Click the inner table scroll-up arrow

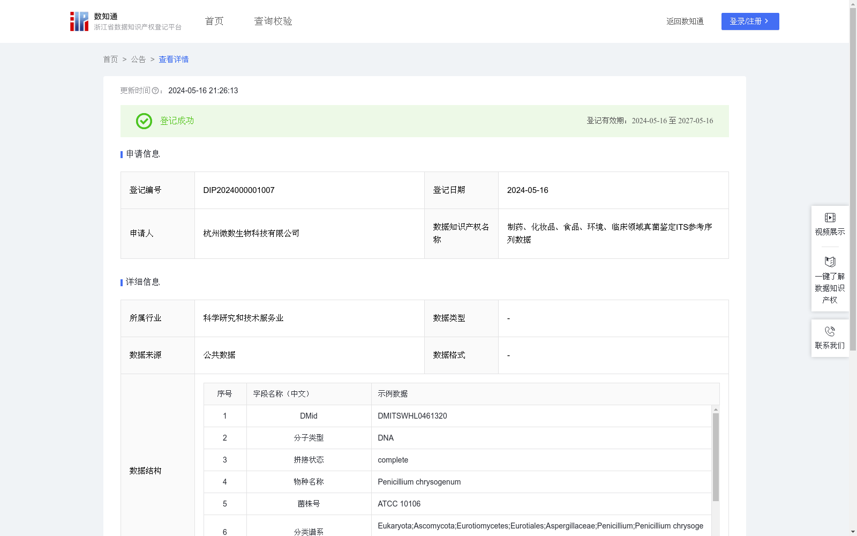click(x=716, y=410)
